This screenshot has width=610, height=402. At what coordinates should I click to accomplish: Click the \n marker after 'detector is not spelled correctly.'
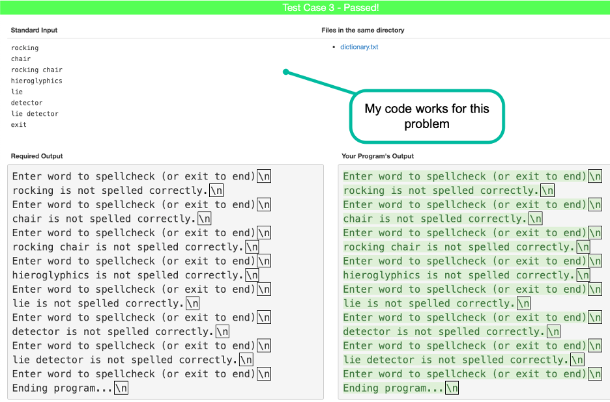point(222,331)
